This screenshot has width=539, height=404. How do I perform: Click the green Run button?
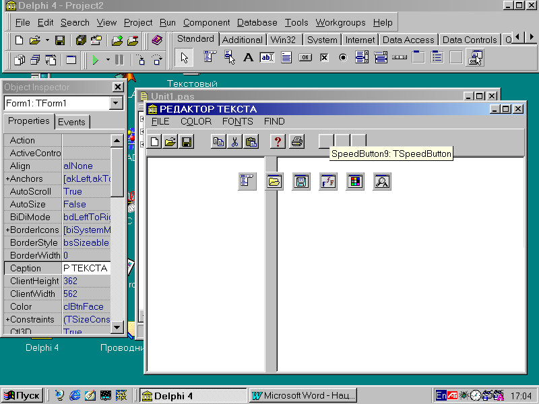[95, 61]
